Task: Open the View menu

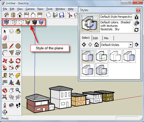Action: coord(20,9)
